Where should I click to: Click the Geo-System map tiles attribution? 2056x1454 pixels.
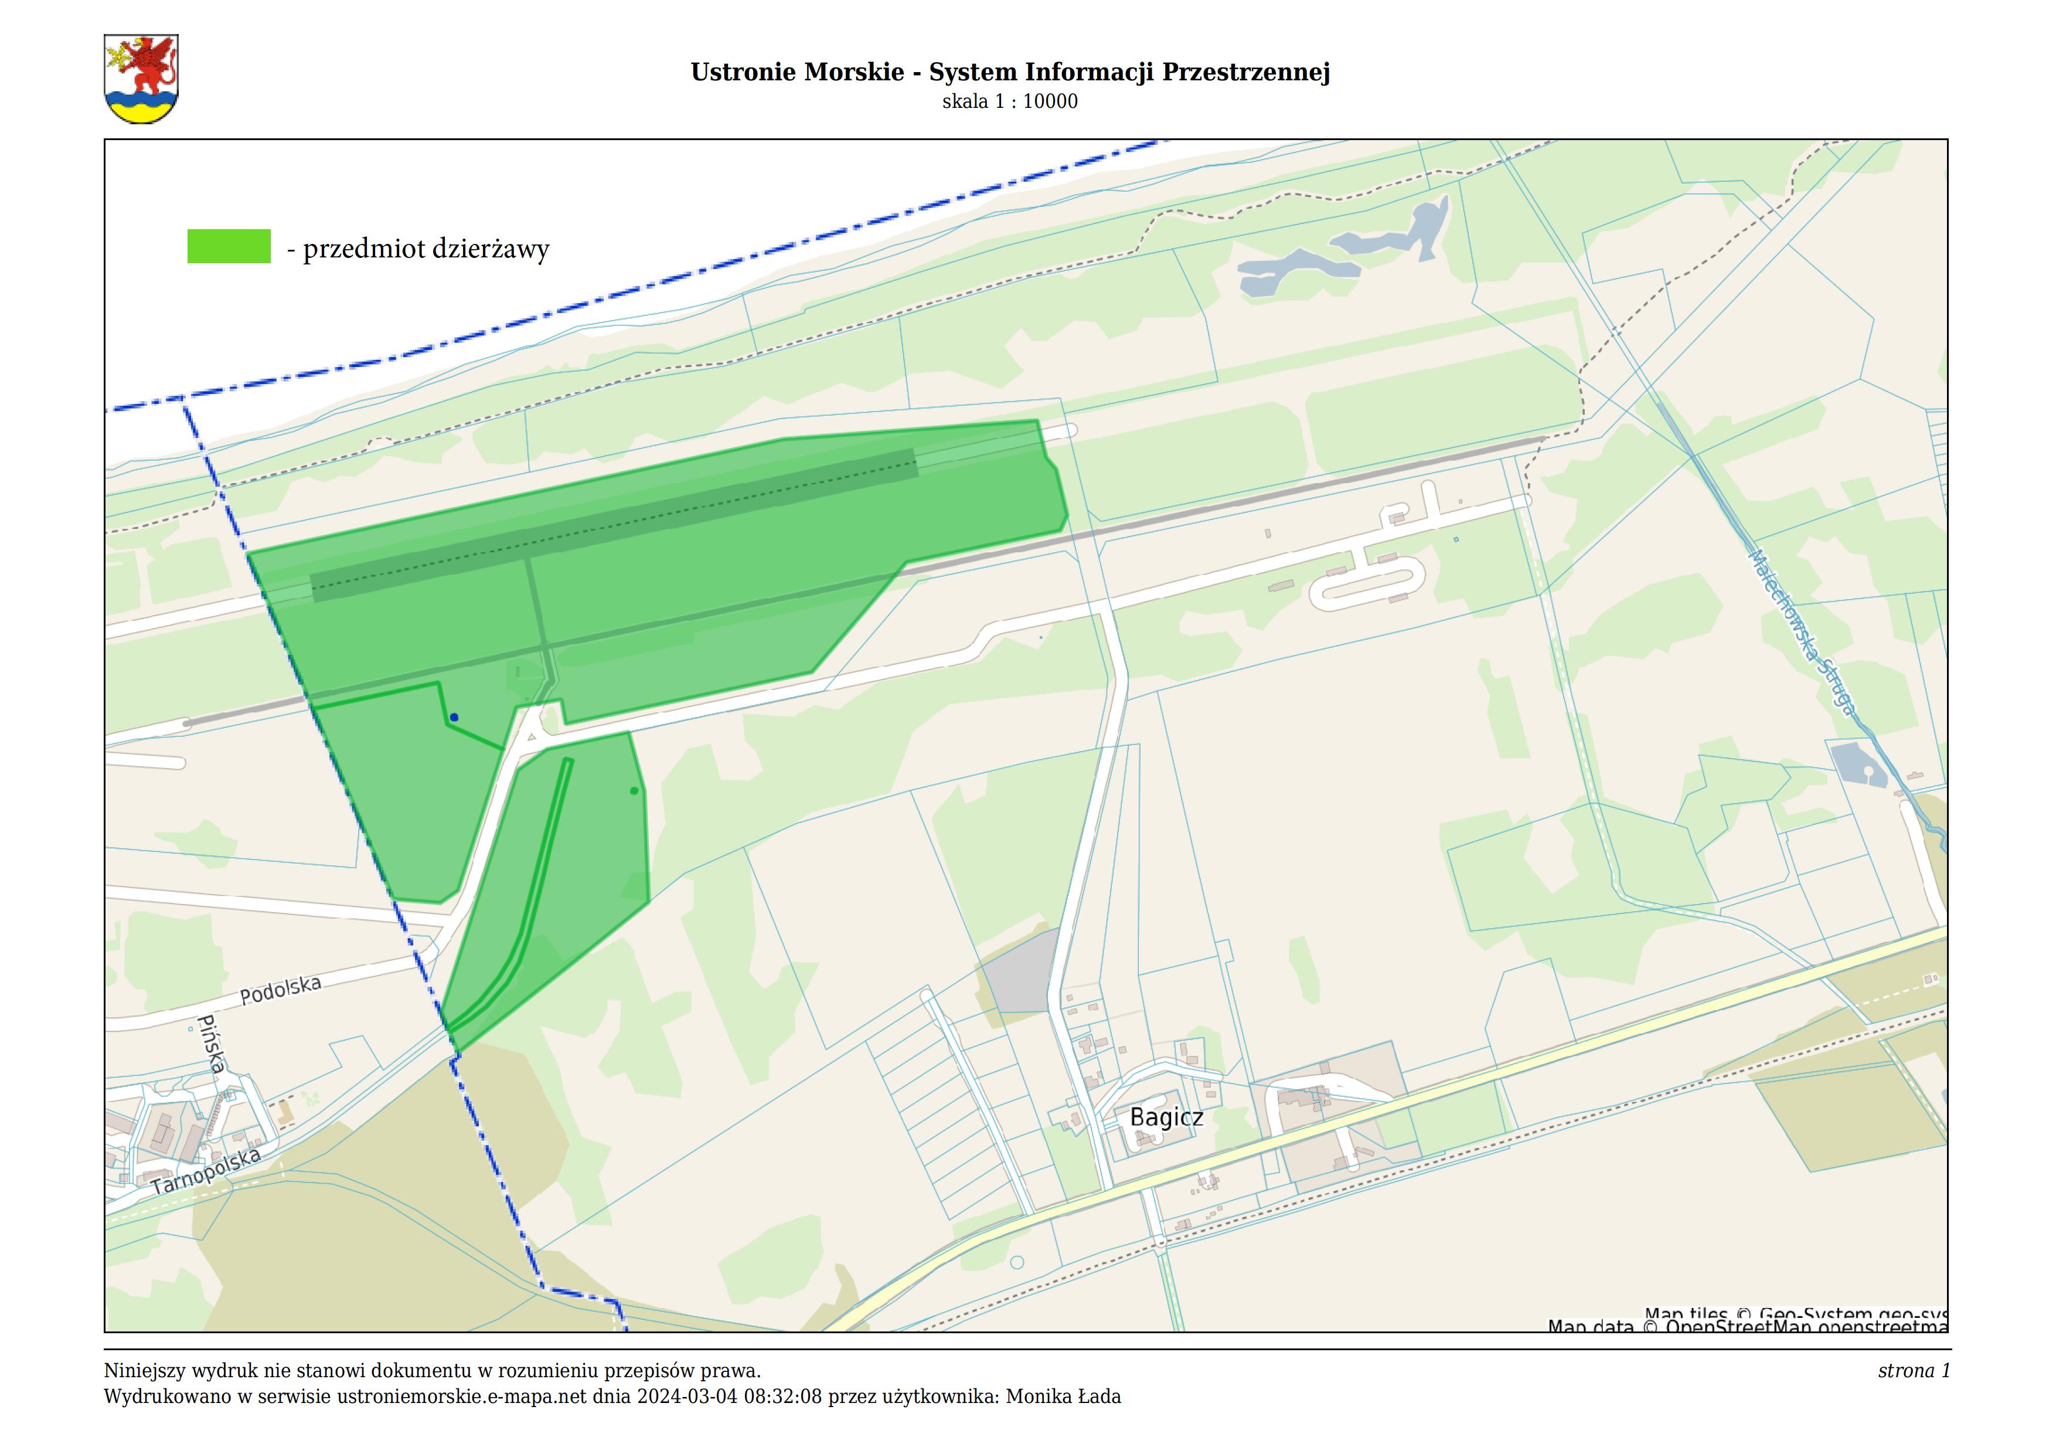1795,1313
